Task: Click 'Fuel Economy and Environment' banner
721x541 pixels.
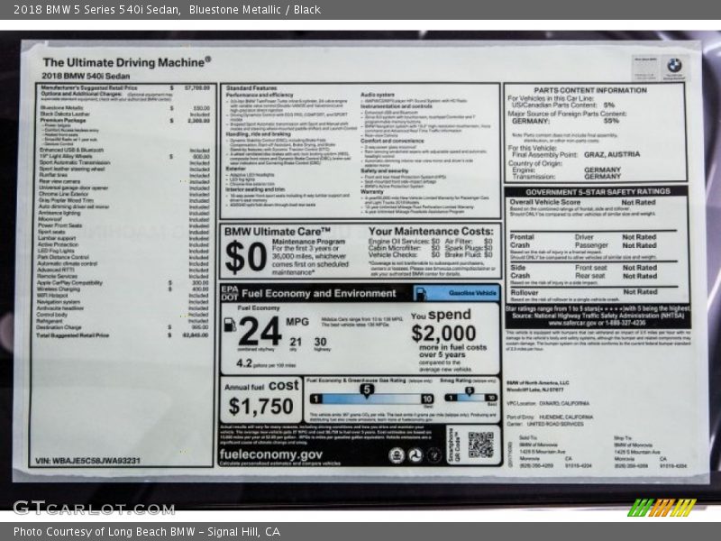Action: coord(319,294)
